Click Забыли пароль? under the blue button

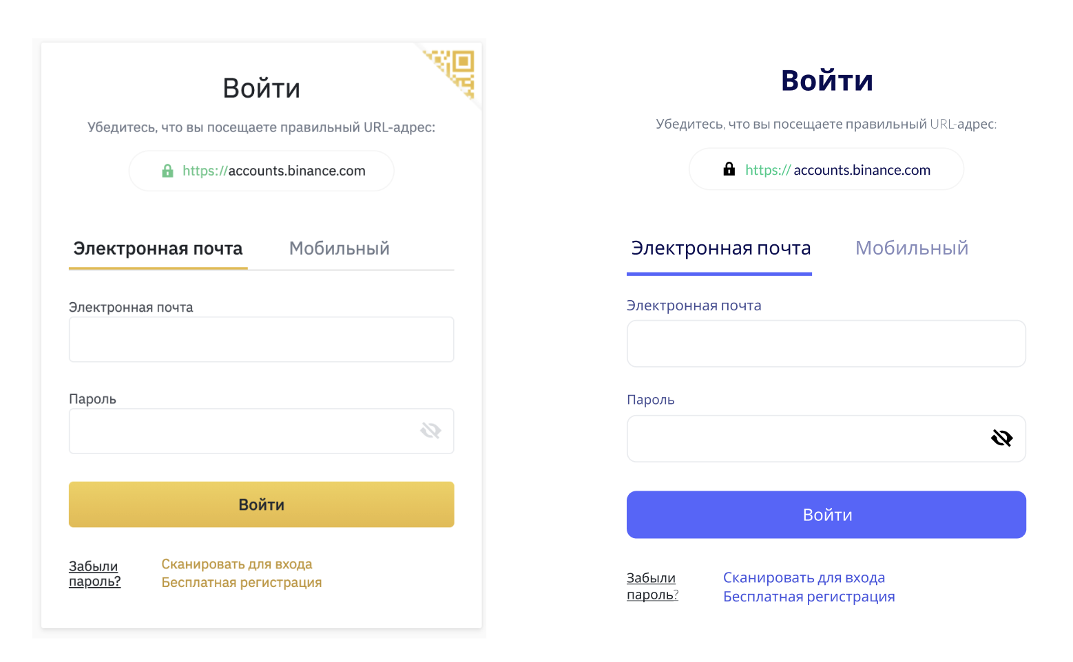coord(652,586)
